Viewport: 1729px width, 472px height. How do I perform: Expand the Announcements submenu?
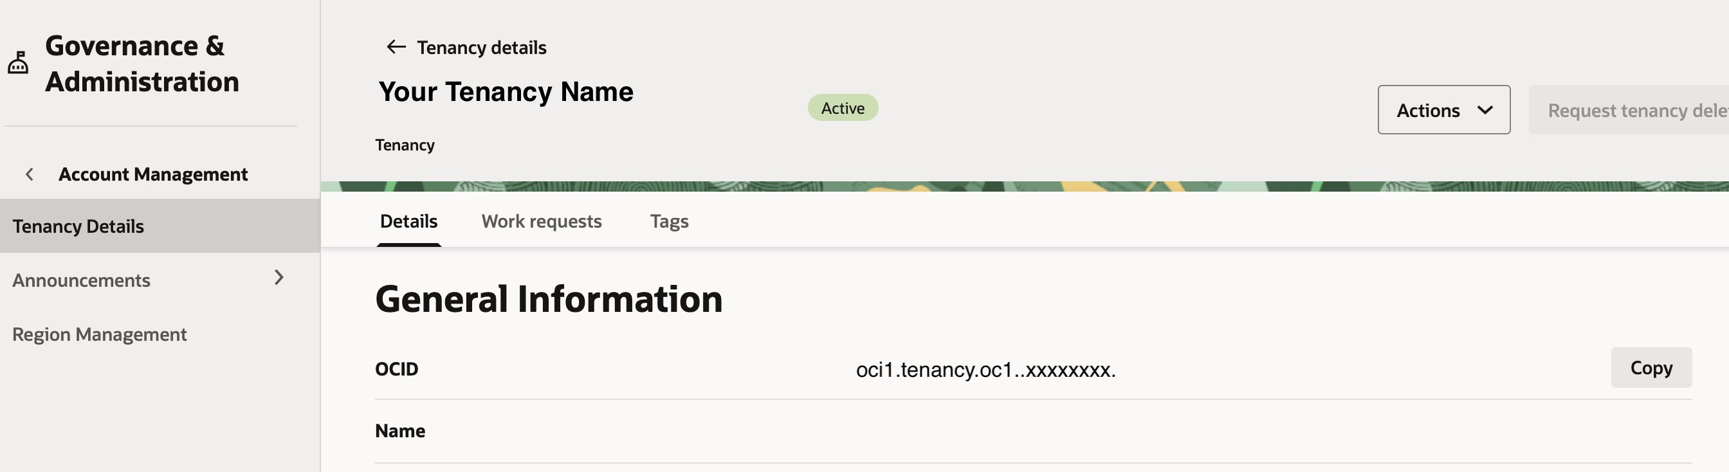pos(279,278)
